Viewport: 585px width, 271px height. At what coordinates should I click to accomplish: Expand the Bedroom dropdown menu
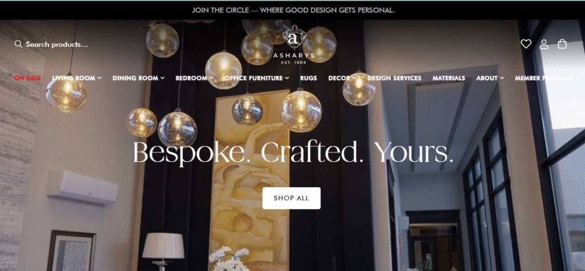(194, 78)
